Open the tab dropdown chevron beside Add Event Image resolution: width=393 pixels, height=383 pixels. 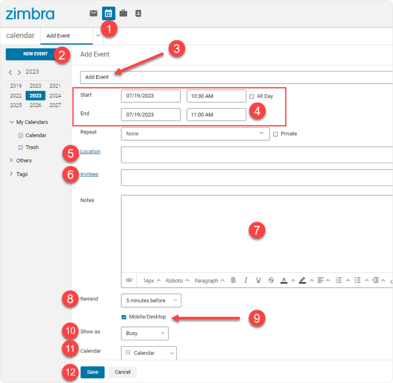(x=98, y=35)
